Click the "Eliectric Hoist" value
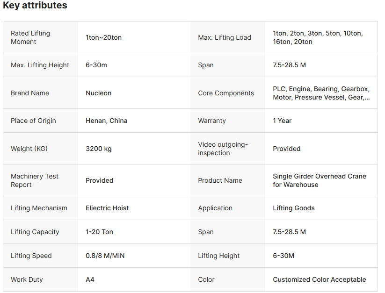This screenshot has width=385, height=293. tap(107, 208)
